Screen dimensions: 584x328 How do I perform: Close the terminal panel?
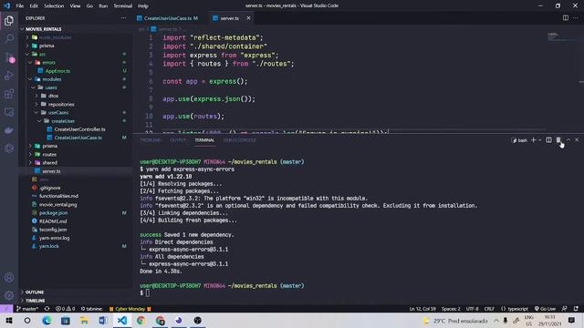(577, 140)
